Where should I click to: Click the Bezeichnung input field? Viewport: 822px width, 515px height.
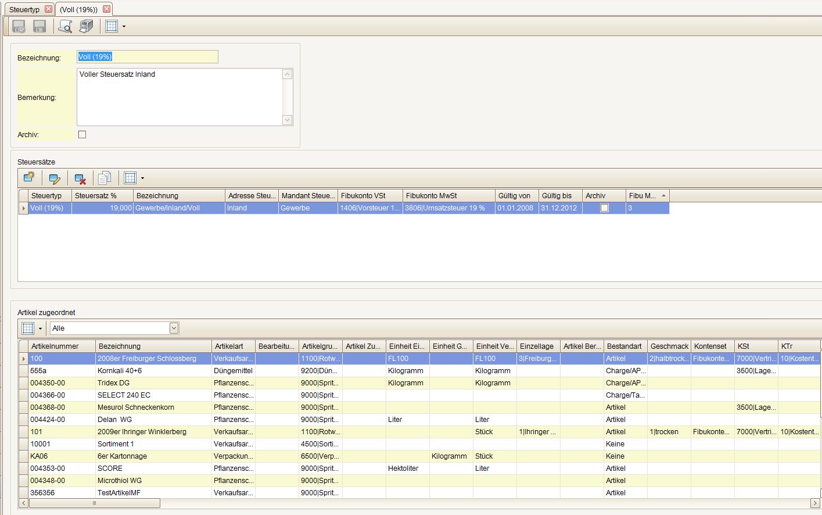click(148, 56)
